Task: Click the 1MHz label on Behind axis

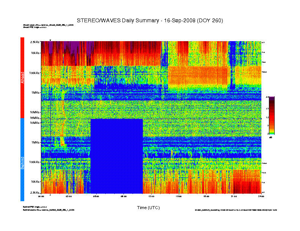Action: click(36, 142)
